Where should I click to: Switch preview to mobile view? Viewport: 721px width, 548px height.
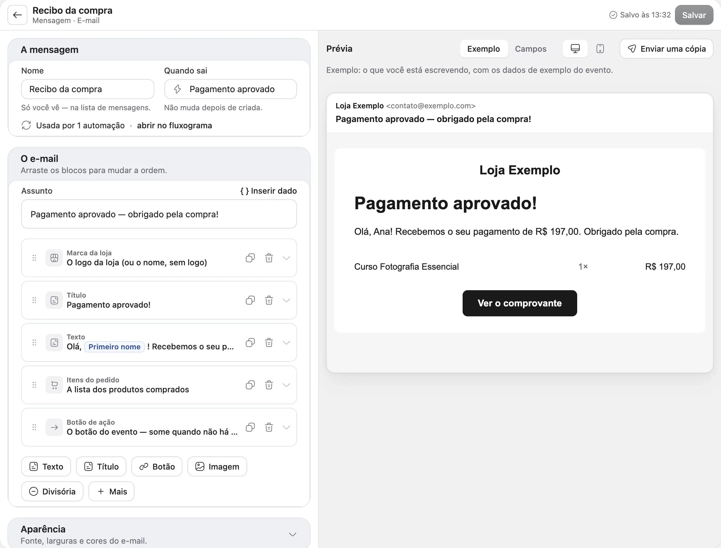[x=600, y=49]
